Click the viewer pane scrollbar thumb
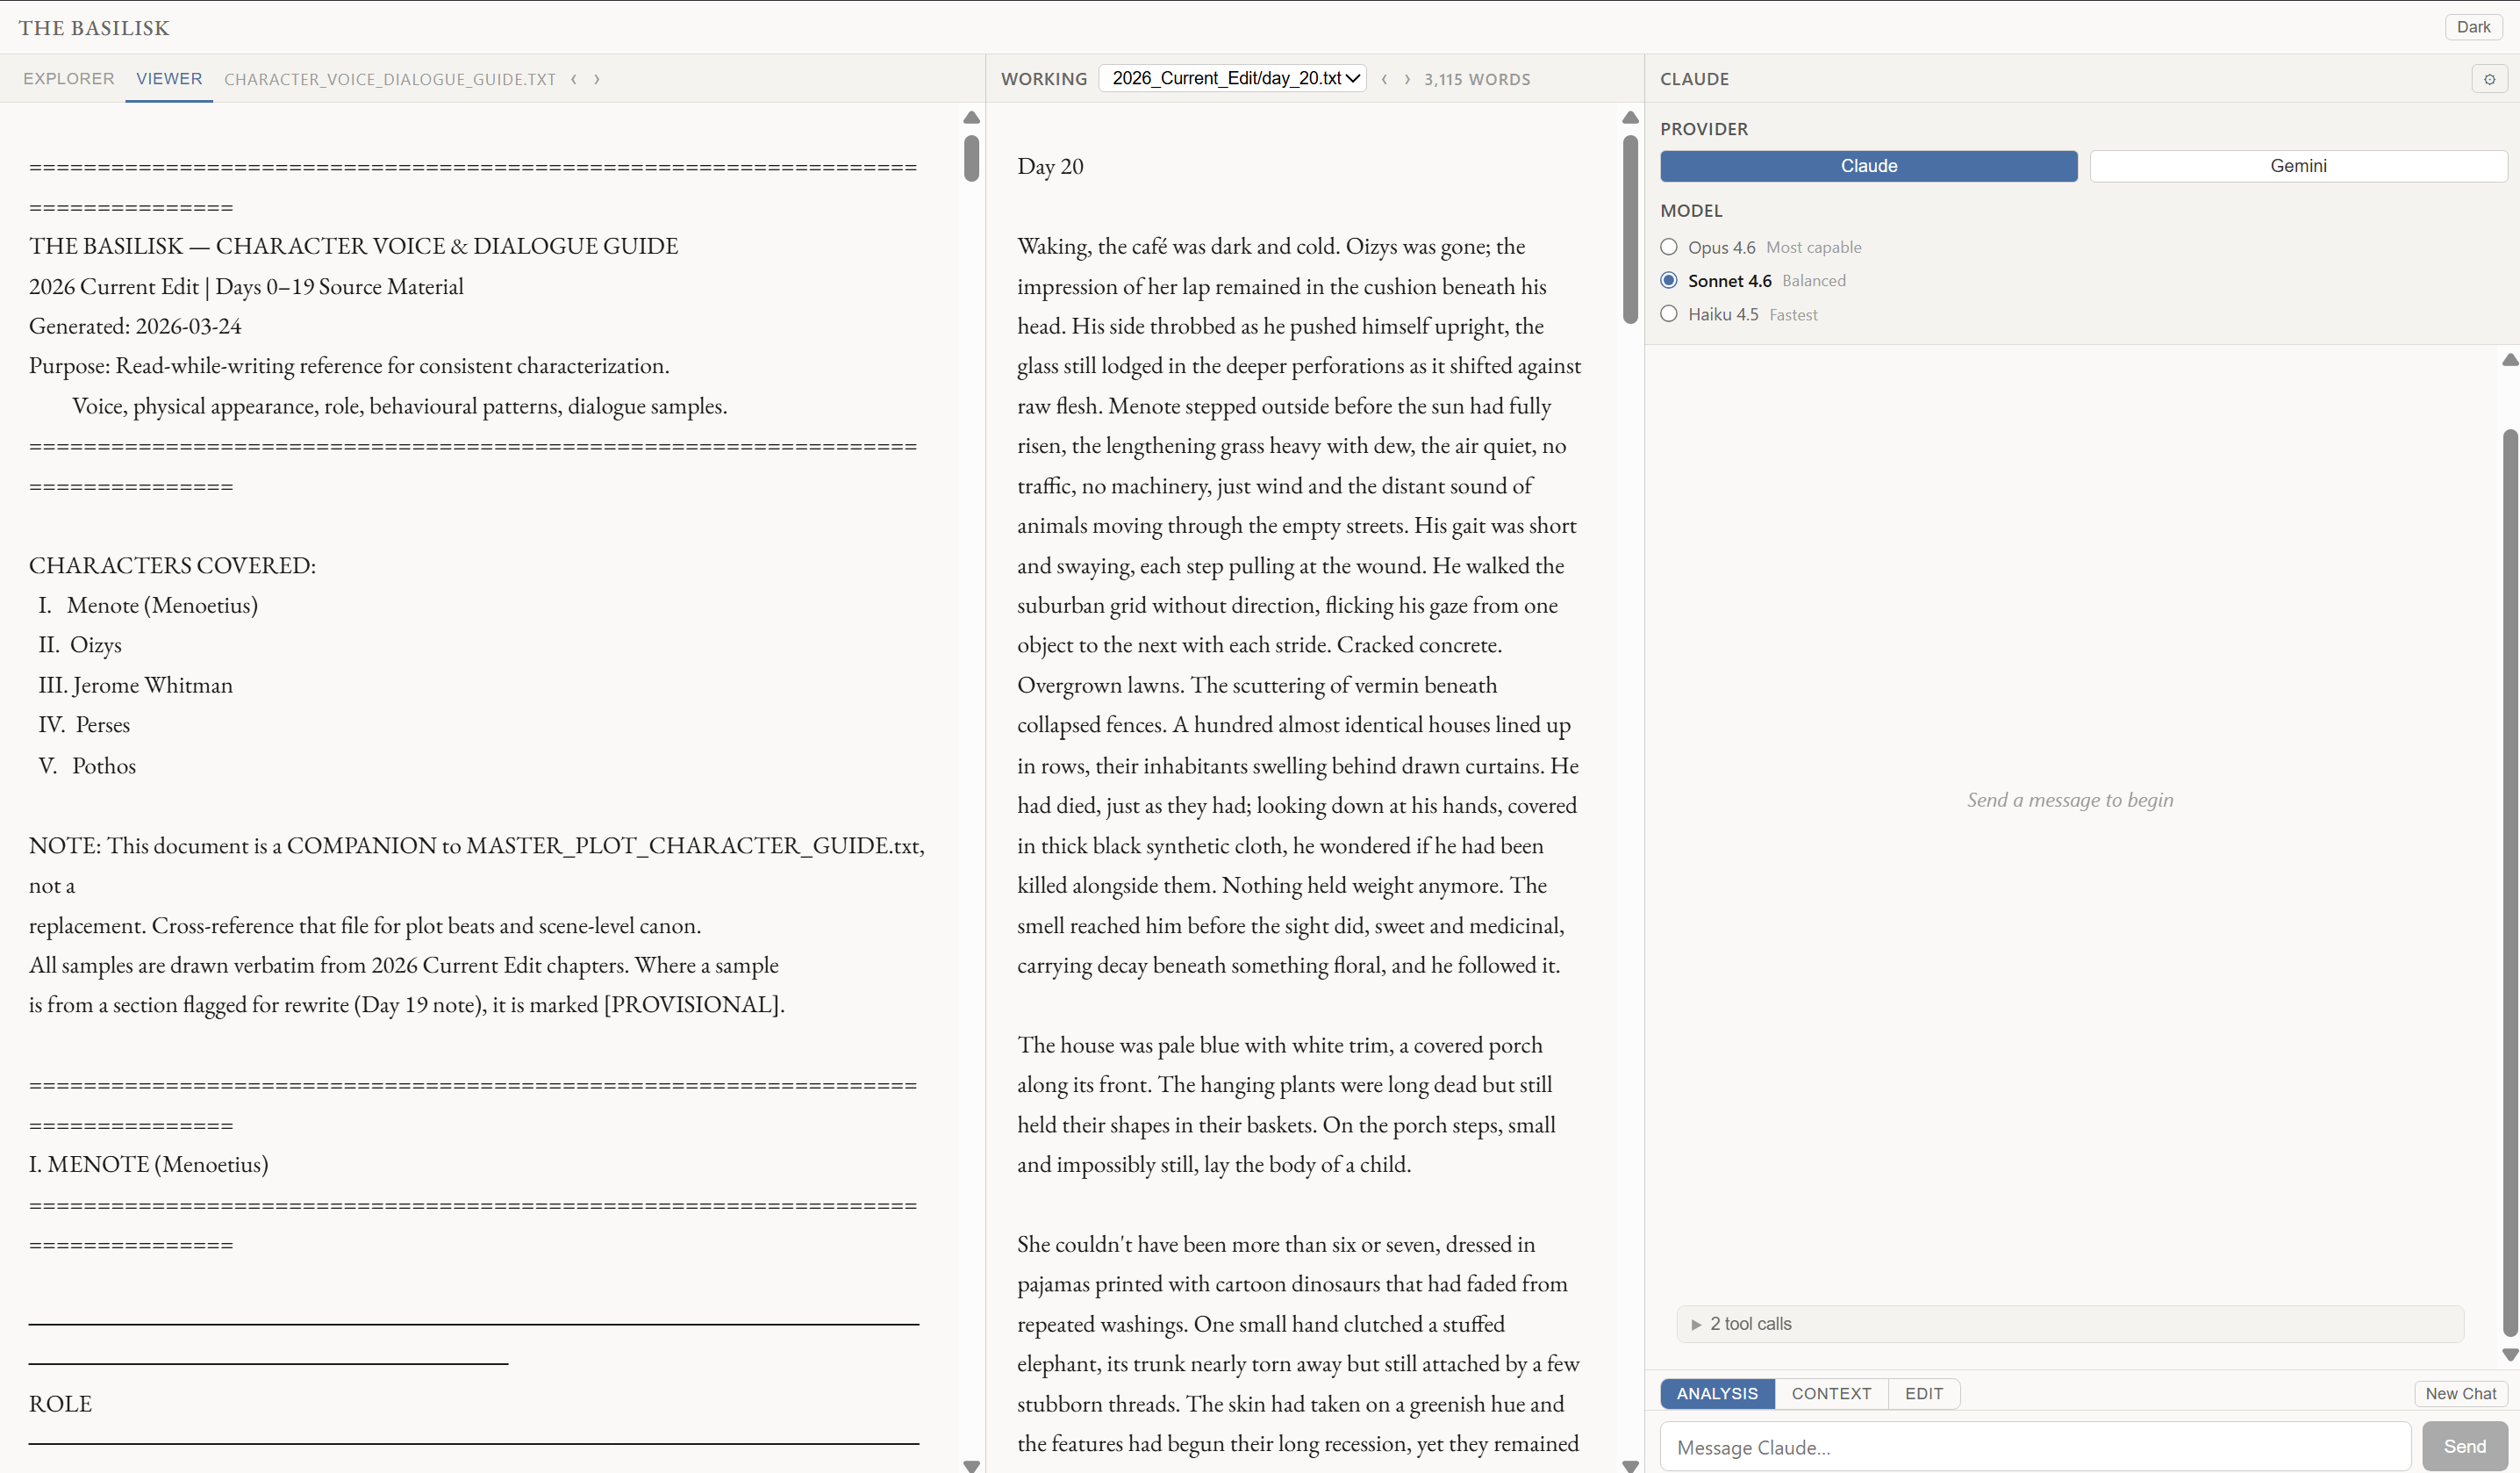 click(971, 159)
